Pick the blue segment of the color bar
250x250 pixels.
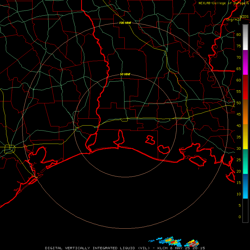(x=245, y=186)
